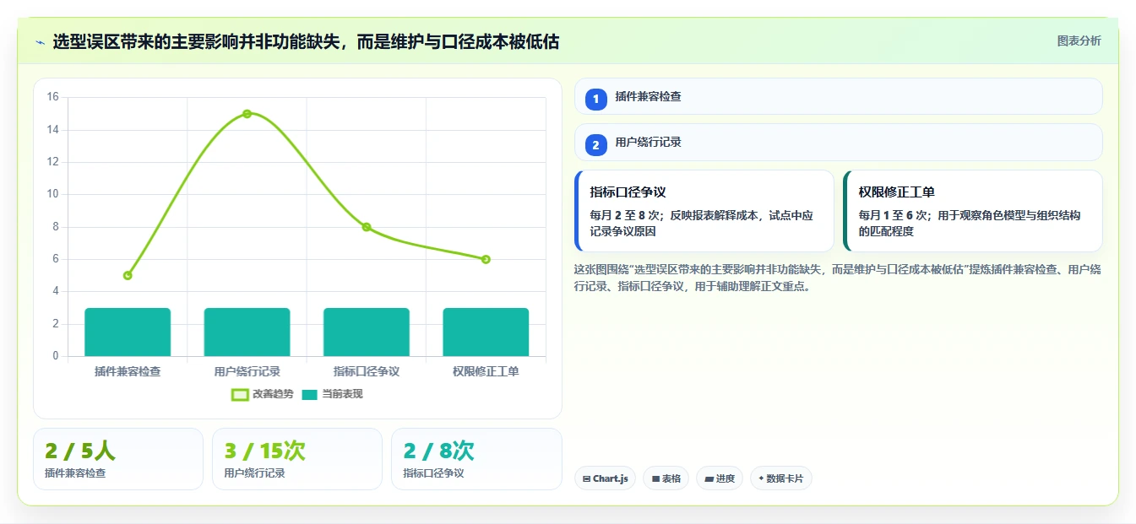The height and width of the screenshot is (524, 1136).
Task: Click the 3 / 15次 stat card
Action: click(x=297, y=459)
